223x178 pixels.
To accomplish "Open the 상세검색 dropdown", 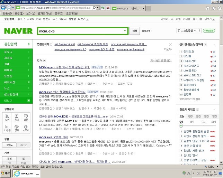I will pyautogui.click(x=147, y=31).
